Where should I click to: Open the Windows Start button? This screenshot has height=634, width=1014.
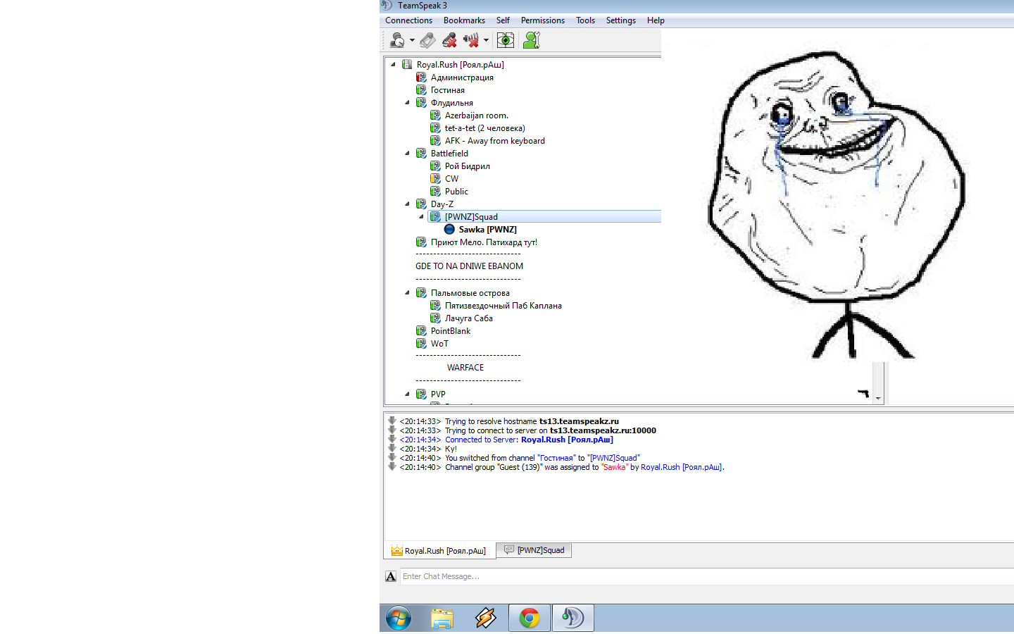[x=399, y=619]
